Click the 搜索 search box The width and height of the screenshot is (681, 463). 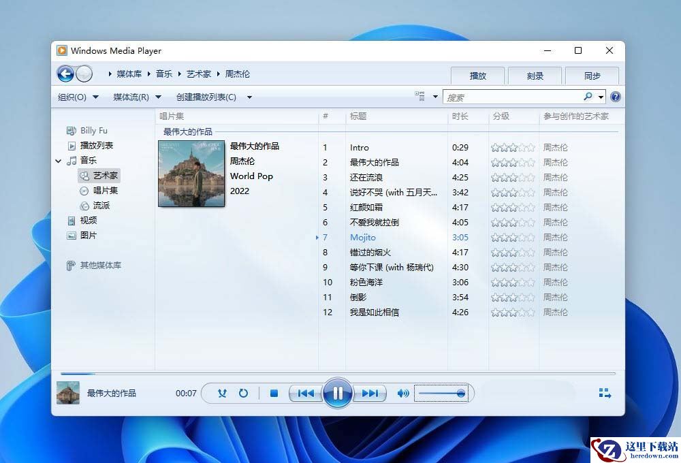coord(512,97)
